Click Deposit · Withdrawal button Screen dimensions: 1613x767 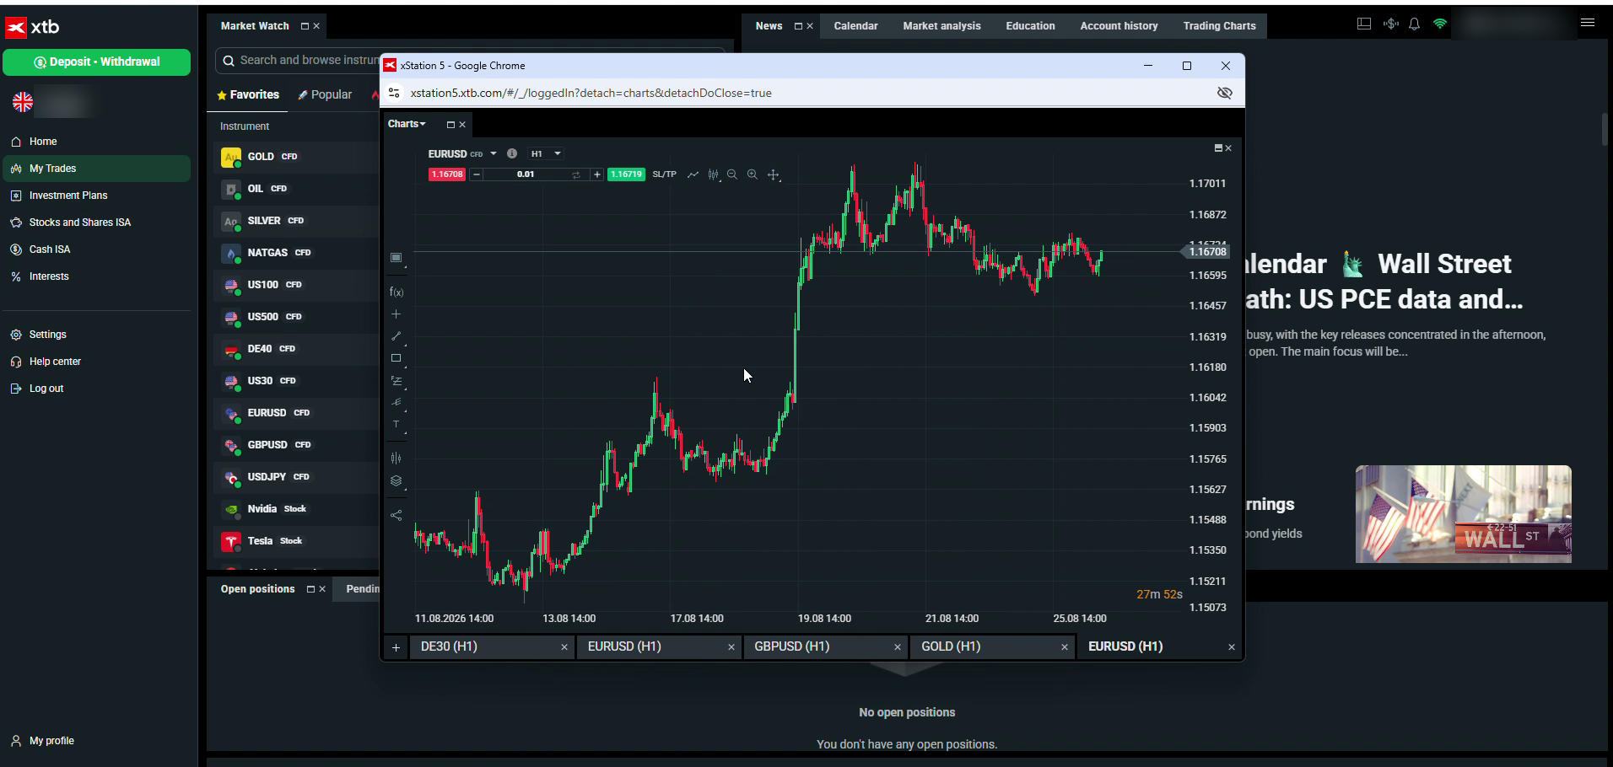pos(96,62)
